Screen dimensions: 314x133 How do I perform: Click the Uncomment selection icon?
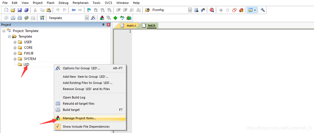pyautogui.click(x=138, y=10)
